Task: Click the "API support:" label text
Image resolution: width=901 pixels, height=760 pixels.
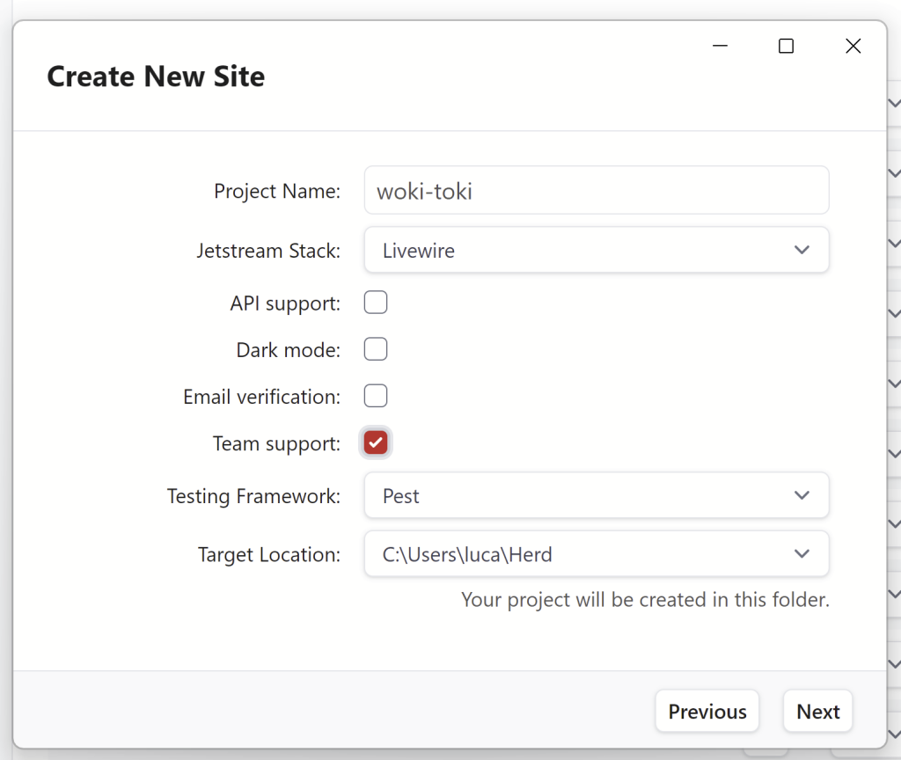Action: [285, 303]
